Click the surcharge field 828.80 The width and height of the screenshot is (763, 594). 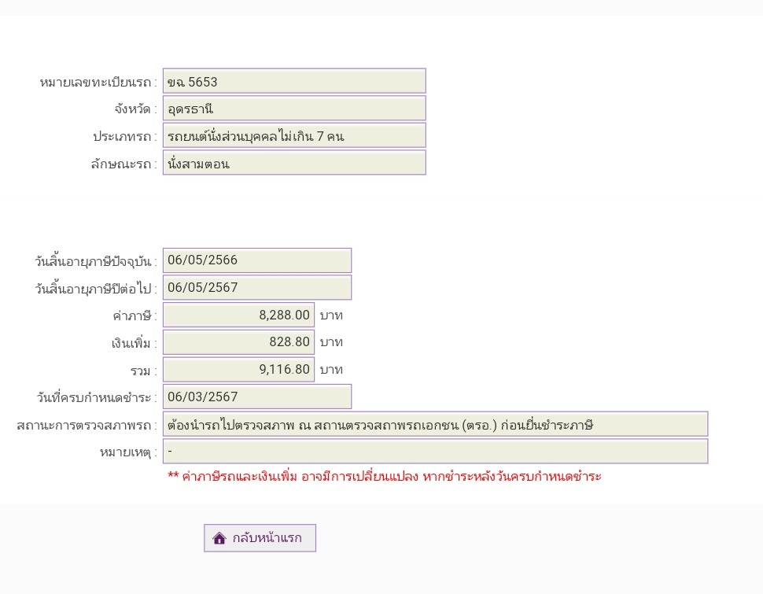click(238, 342)
